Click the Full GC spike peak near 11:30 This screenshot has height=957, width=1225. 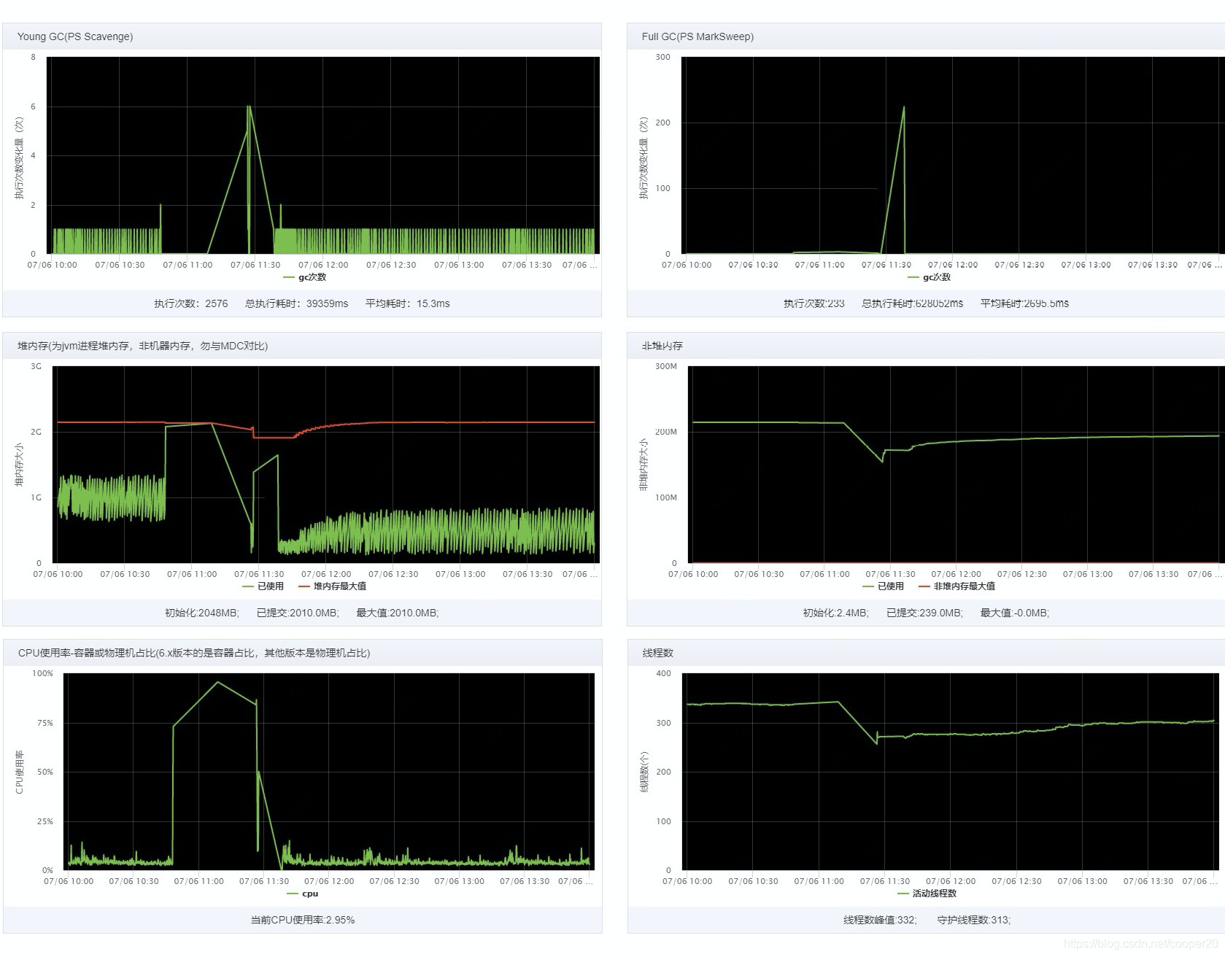tap(904, 107)
